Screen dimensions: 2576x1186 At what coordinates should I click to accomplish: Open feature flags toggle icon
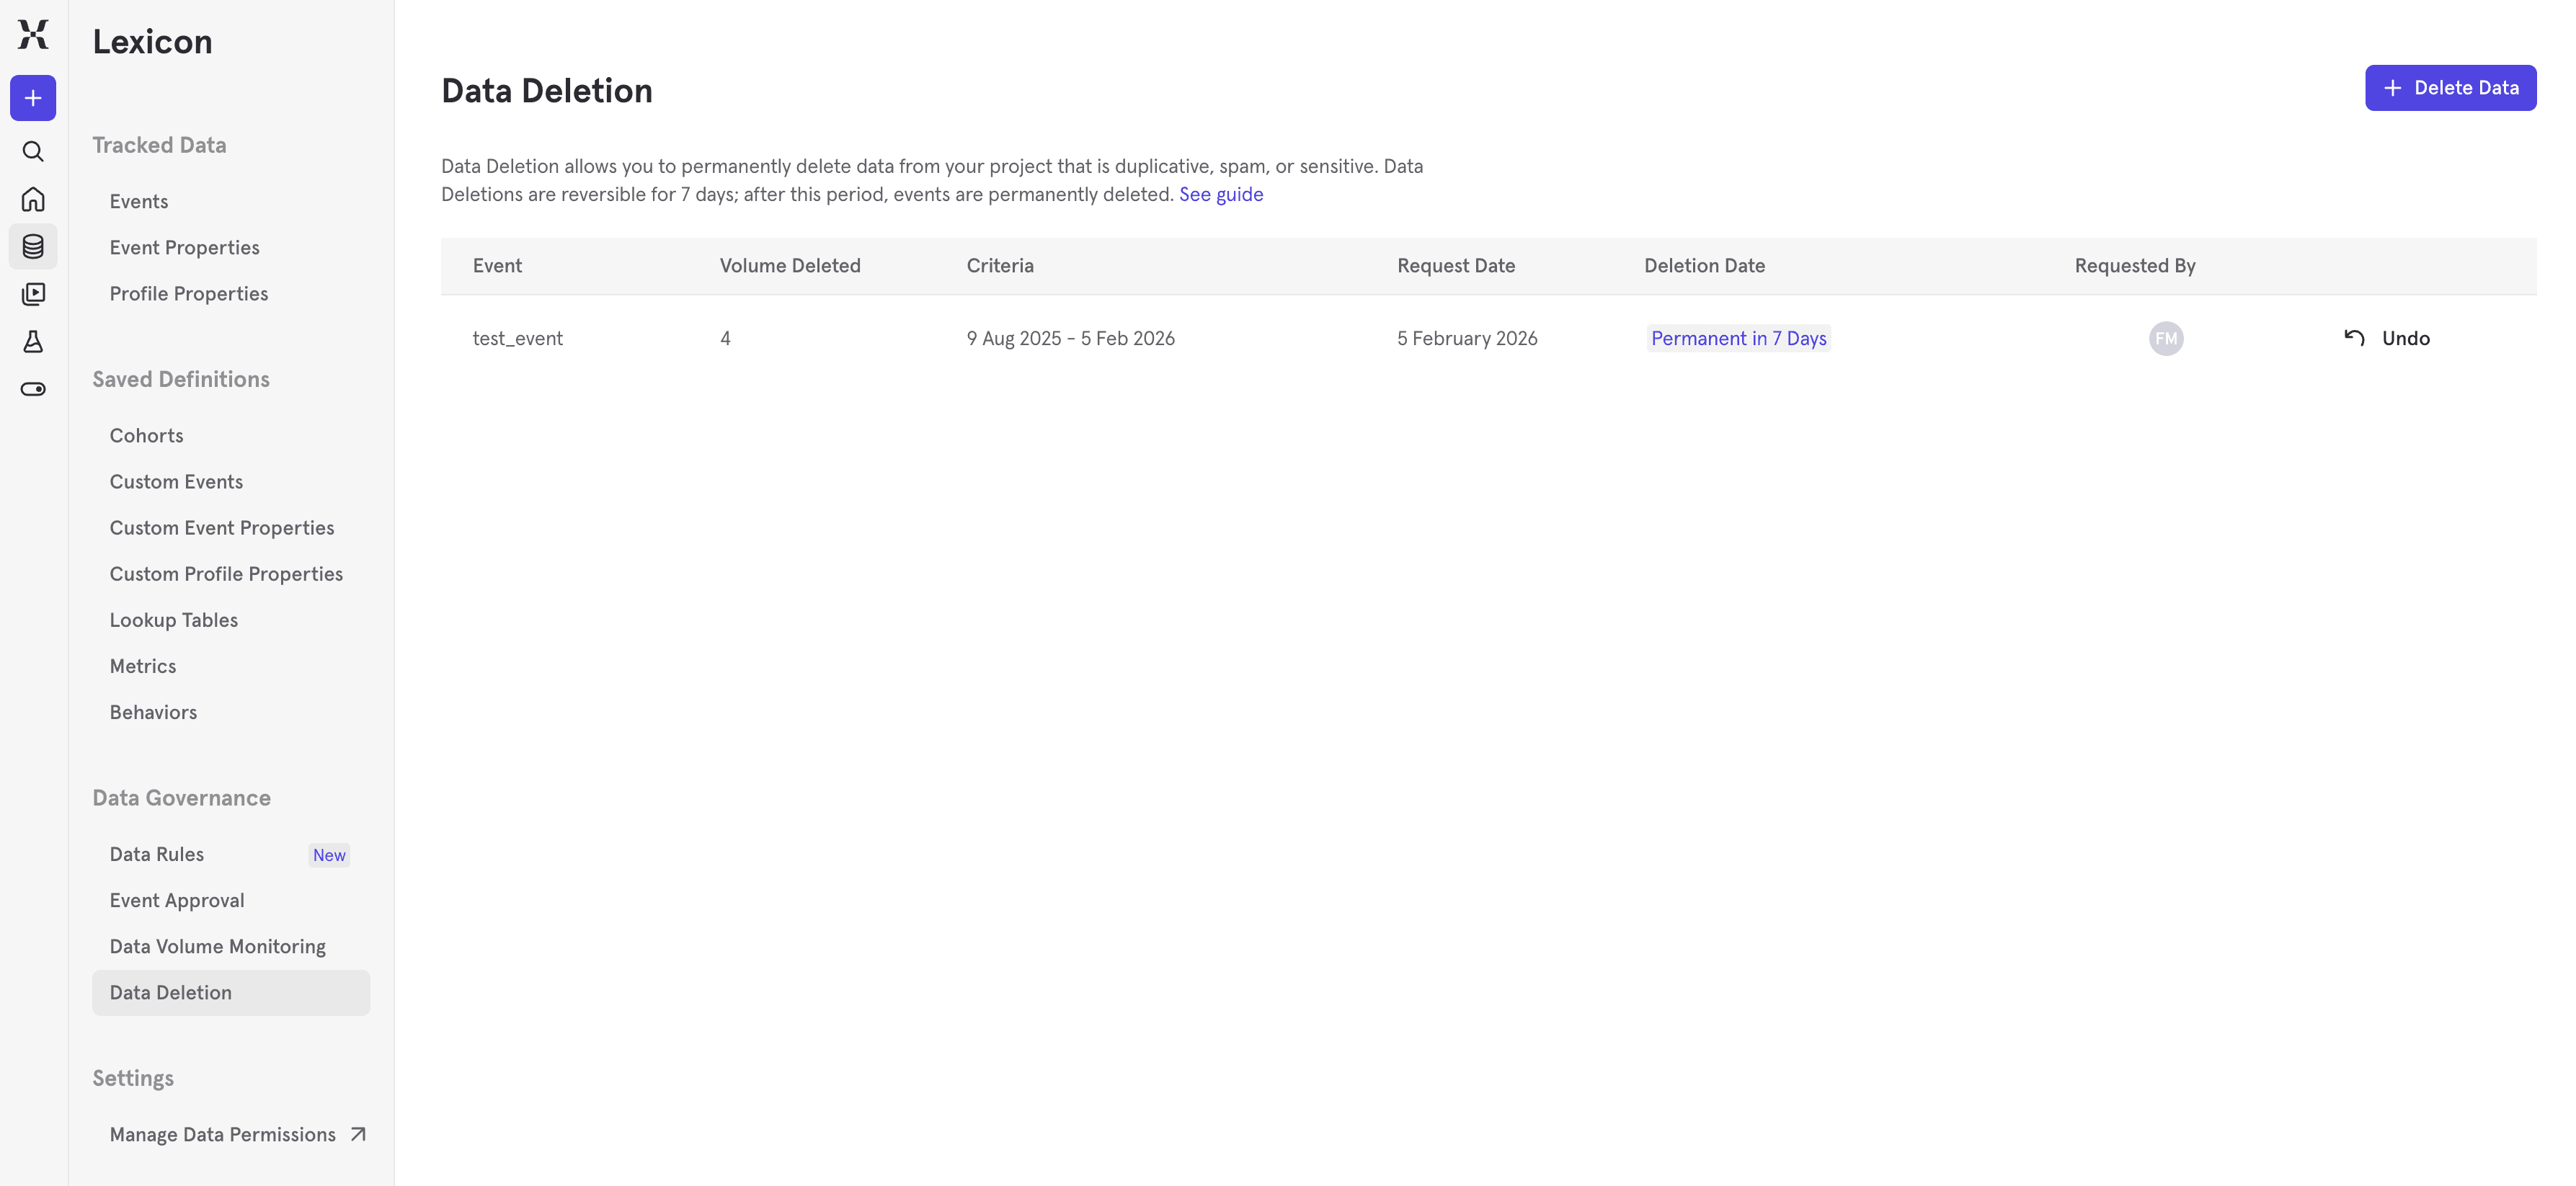coord(33,389)
